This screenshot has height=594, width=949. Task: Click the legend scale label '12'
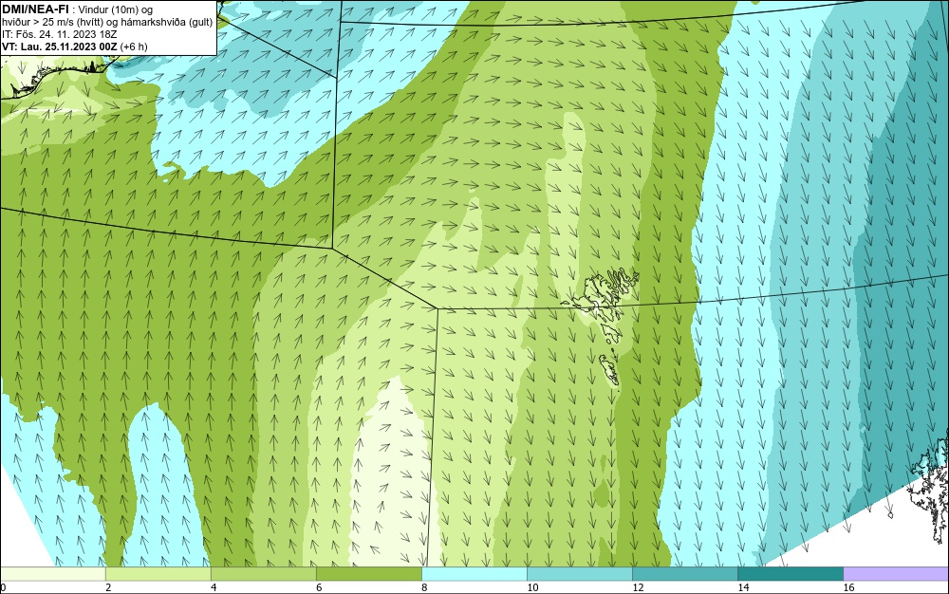coord(638,587)
